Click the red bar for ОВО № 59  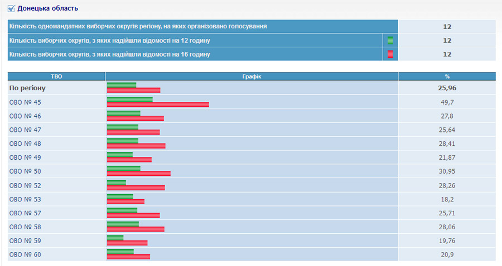pyautogui.click(x=127, y=243)
